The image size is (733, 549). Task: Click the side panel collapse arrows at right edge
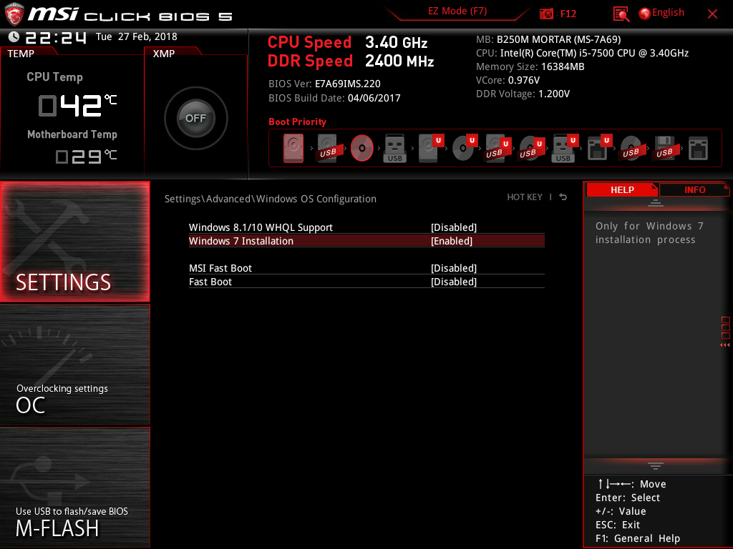point(724,345)
